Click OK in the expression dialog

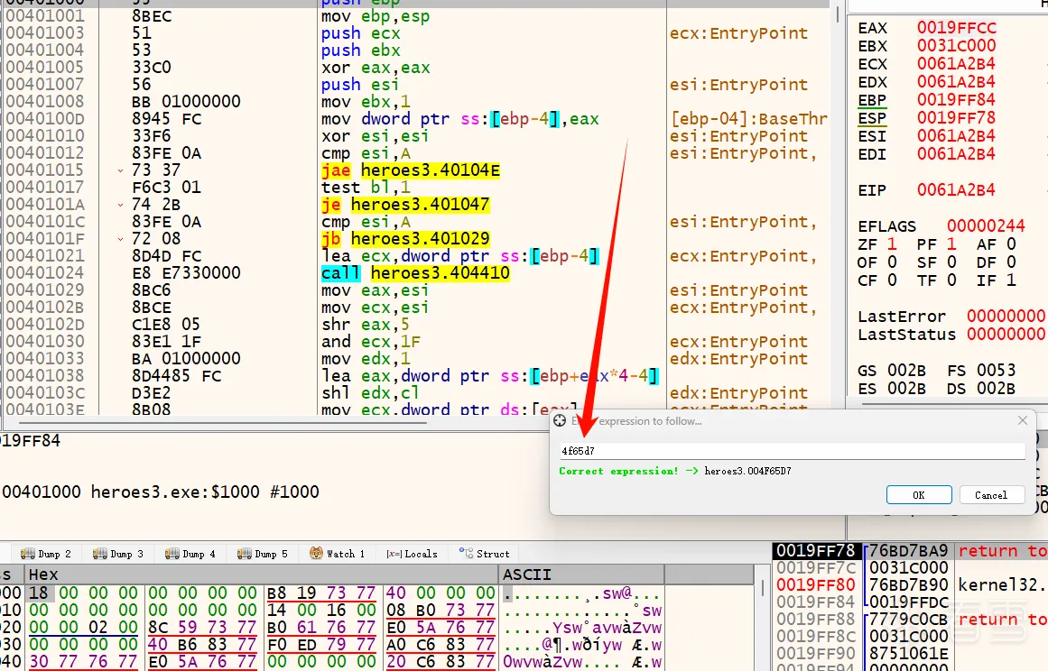(919, 495)
